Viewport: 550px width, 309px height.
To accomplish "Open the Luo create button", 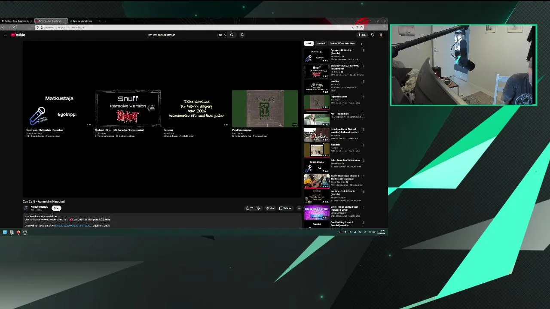I will 362,35.
